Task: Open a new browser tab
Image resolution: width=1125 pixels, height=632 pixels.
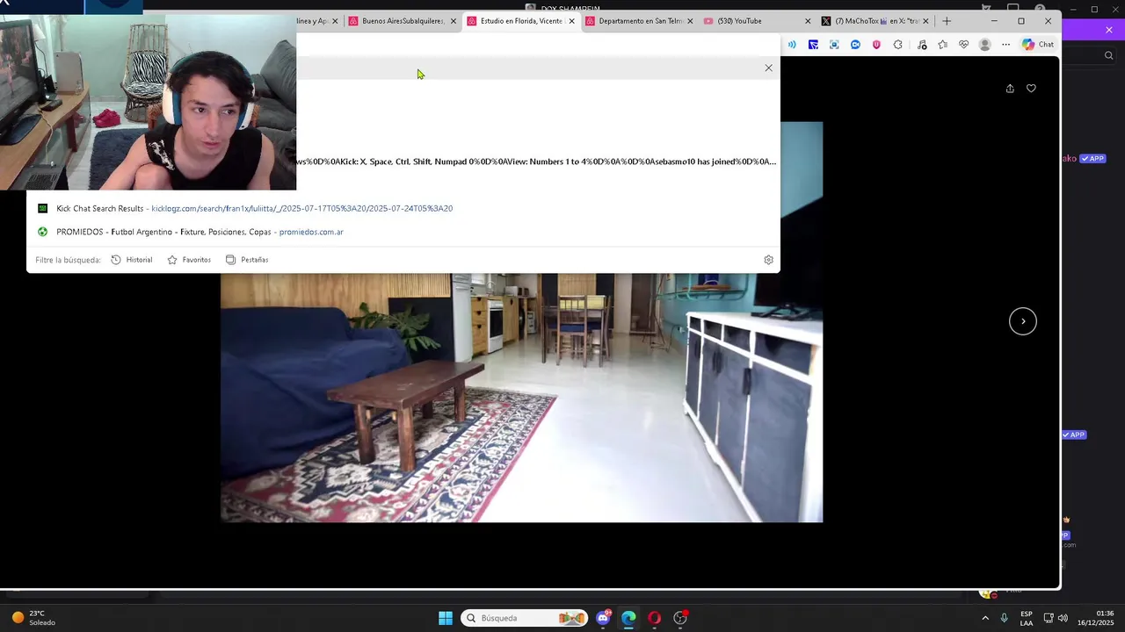Action: tap(947, 21)
